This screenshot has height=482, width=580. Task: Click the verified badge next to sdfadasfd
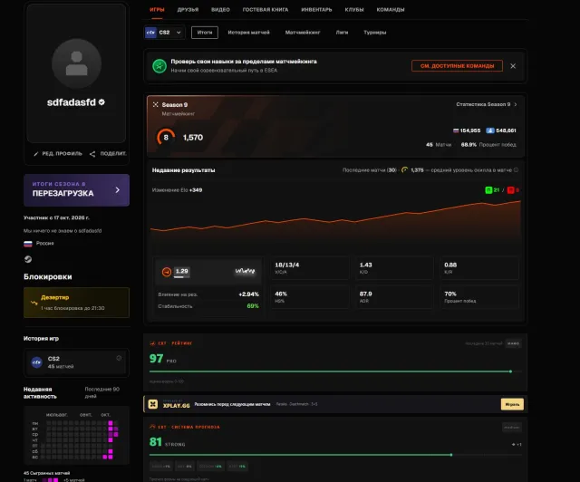(x=101, y=102)
